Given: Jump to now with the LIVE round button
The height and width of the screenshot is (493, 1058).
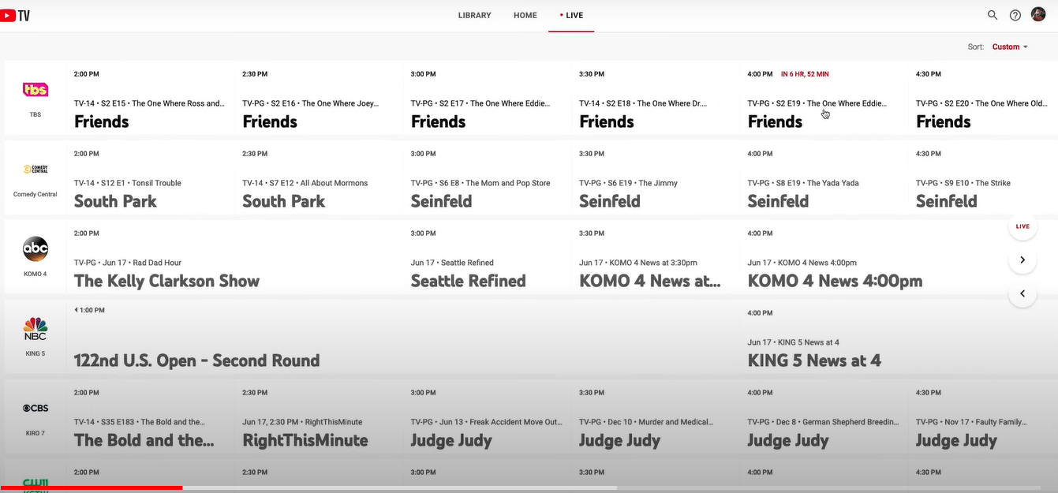Looking at the screenshot, I should pyautogui.click(x=1022, y=226).
